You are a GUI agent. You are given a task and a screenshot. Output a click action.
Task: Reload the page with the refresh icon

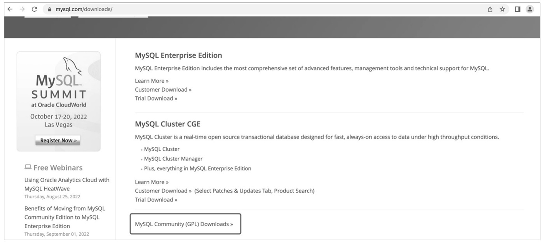(x=34, y=9)
